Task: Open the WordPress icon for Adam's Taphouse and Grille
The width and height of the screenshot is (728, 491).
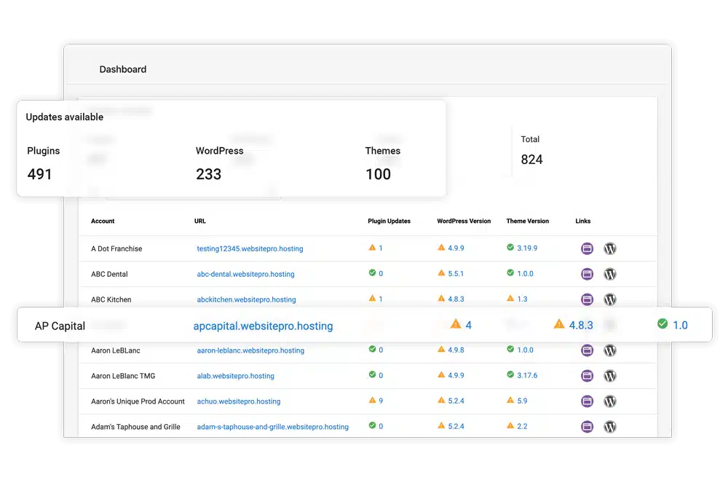Action: (x=610, y=426)
